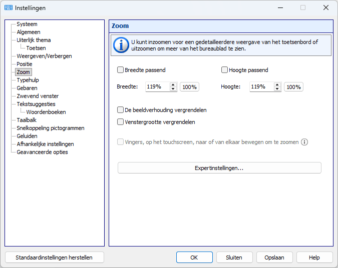
Task: Enable Breedte passend checkbox
Action: (120, 70)
